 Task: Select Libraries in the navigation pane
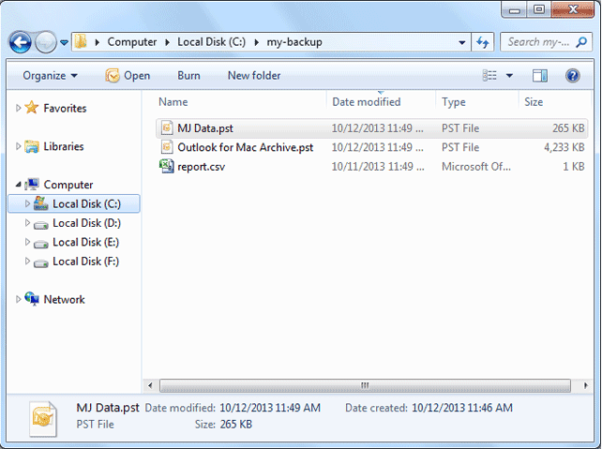(64, 146)
